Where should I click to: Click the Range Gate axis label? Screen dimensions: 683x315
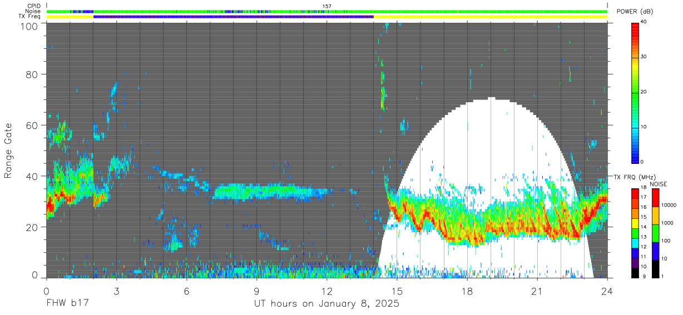click(8, 151)
